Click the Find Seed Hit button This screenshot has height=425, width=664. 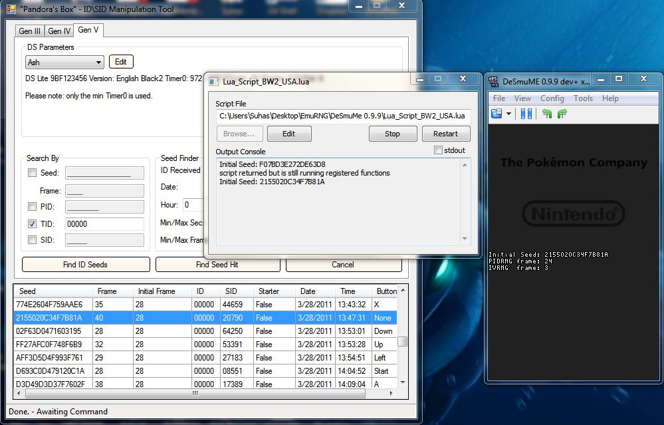217,265
